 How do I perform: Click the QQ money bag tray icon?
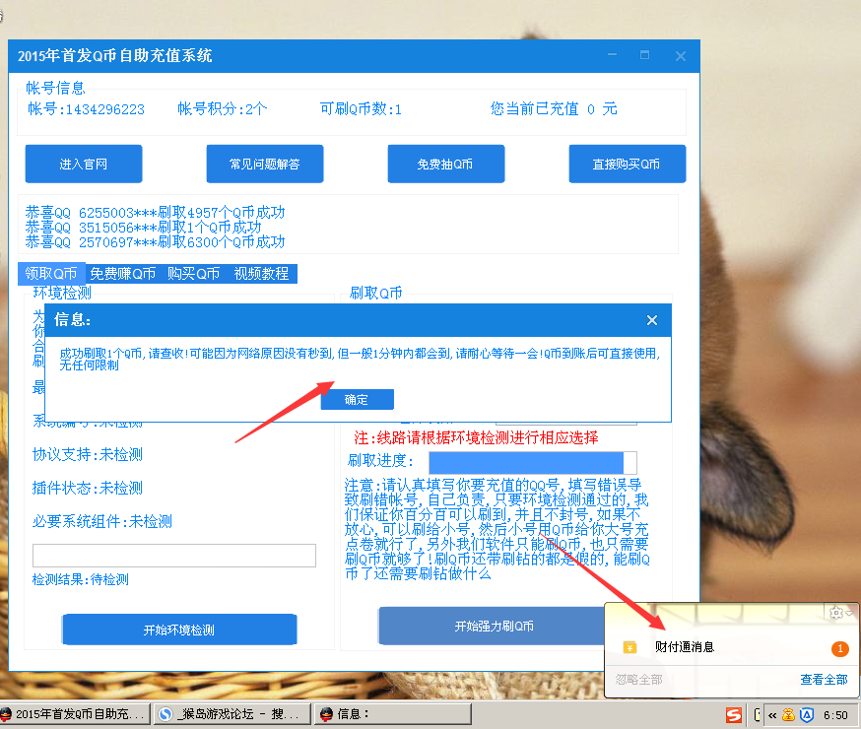point(789,714)
